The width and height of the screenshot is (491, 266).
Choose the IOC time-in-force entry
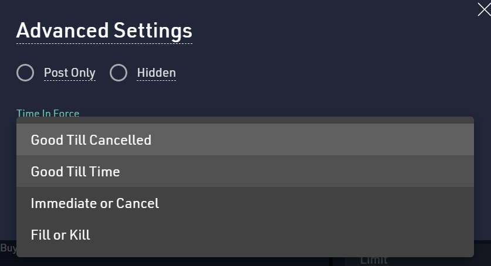tap(94, 203)
